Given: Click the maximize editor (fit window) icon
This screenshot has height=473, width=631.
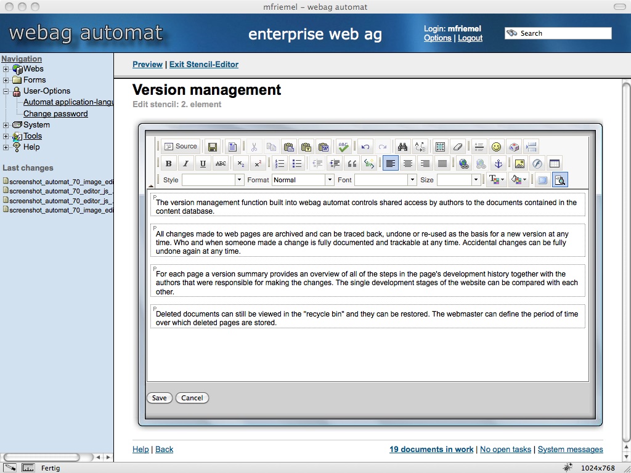Looking at the screenshot, I should 542,180.
